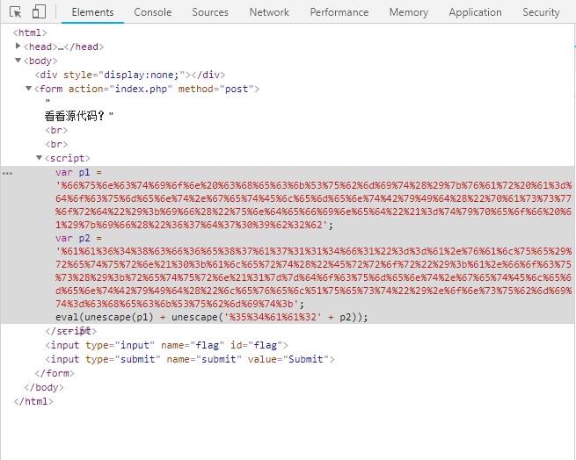The height and width of the screenshot is (460, 576).
Task: Click the var p2 declaration line
Action: click(x=78, y=239)
